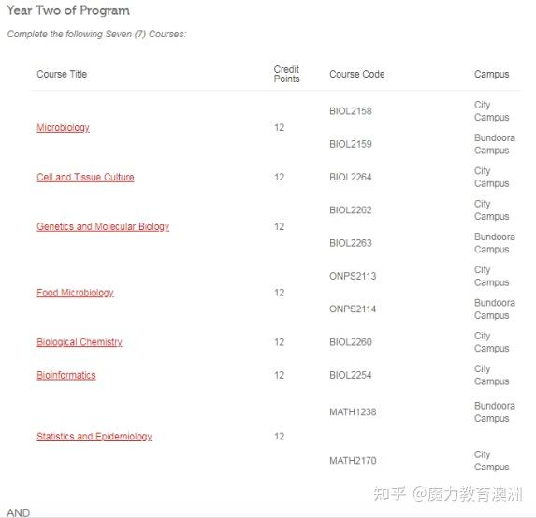Click Bundoora Campus next to MATH1238
The width and height of the screenshot is (536, 518).
tap(495, 412)
